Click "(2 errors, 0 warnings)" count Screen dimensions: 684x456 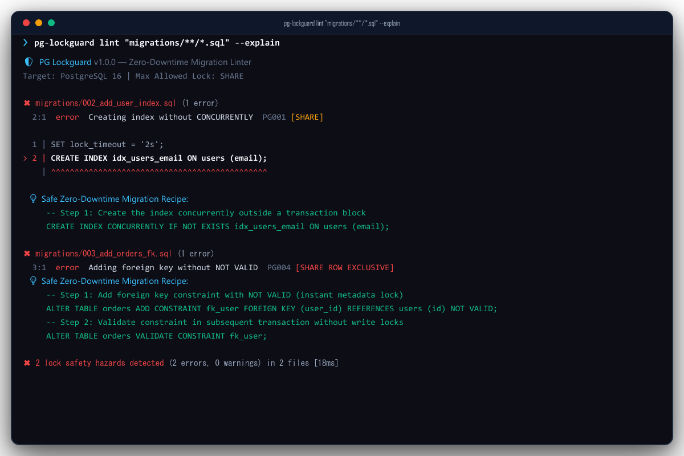[x=215, y=363]
